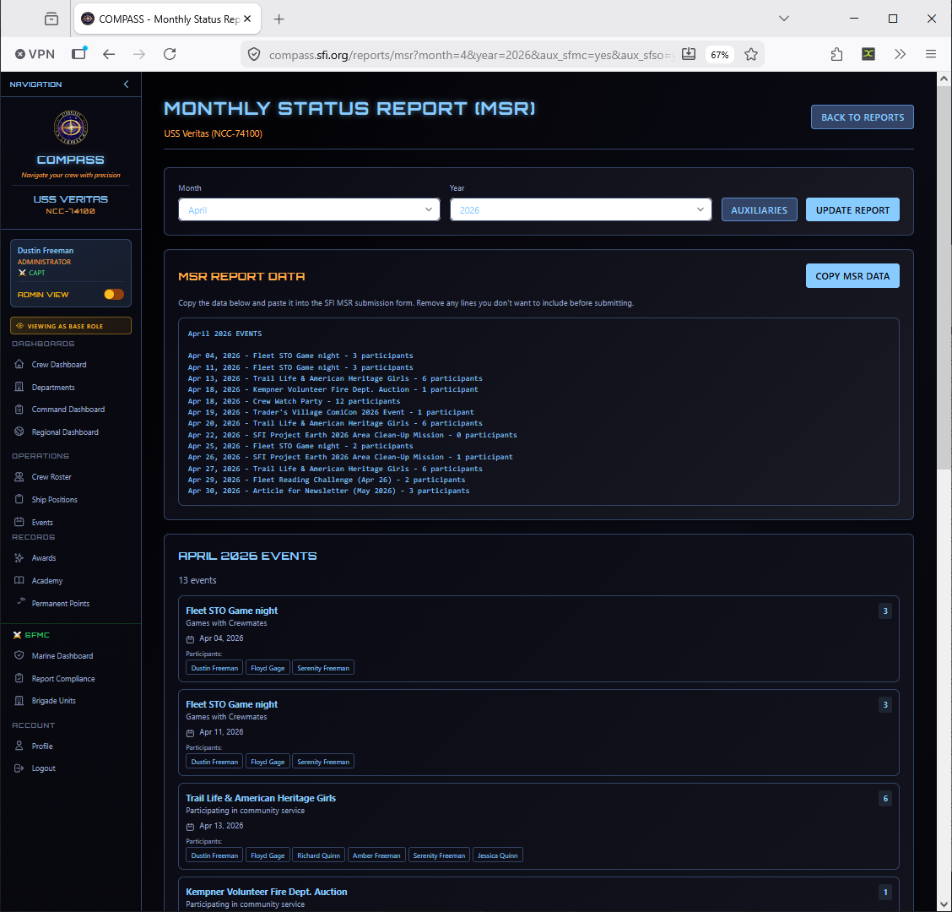The height and width of the screenshot is (912, 952).
Task: Click the COPY MSR DATA button
Action: click(852, 276)
